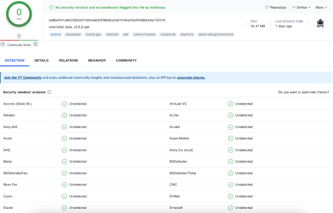The height and width of the screenshot is (213, 333).
Task: Click the Avira (no cloud) vendor name
Action: (x=181, y=150)
